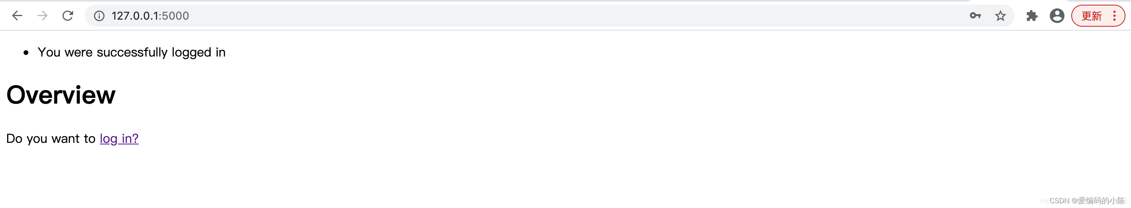The width and height of the screenshot is (1131, 208).
Task: Follow the "log in?" link
Action: point(119,139)
